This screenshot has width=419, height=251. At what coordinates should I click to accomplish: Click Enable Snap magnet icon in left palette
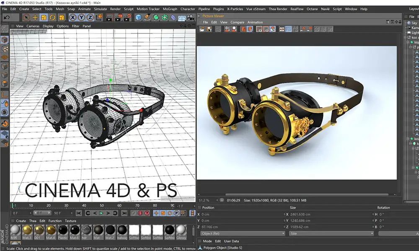[x=5, y=124]
